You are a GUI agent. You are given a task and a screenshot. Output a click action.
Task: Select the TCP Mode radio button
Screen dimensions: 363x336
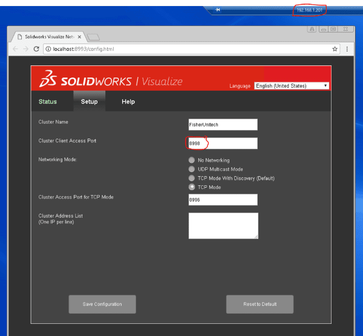(x=191, y=187)
